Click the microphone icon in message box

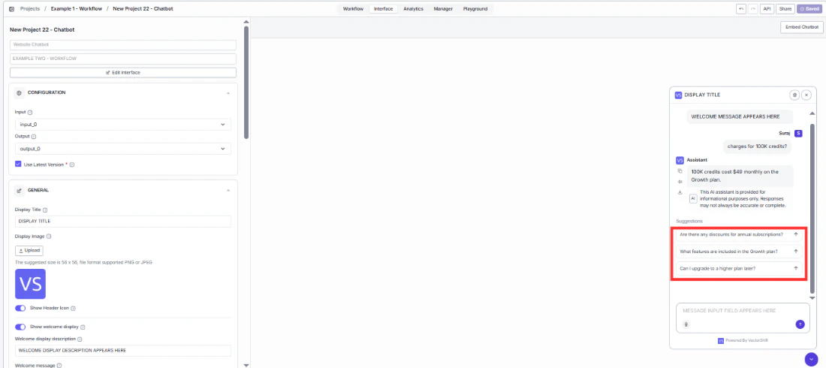point(686,324)
